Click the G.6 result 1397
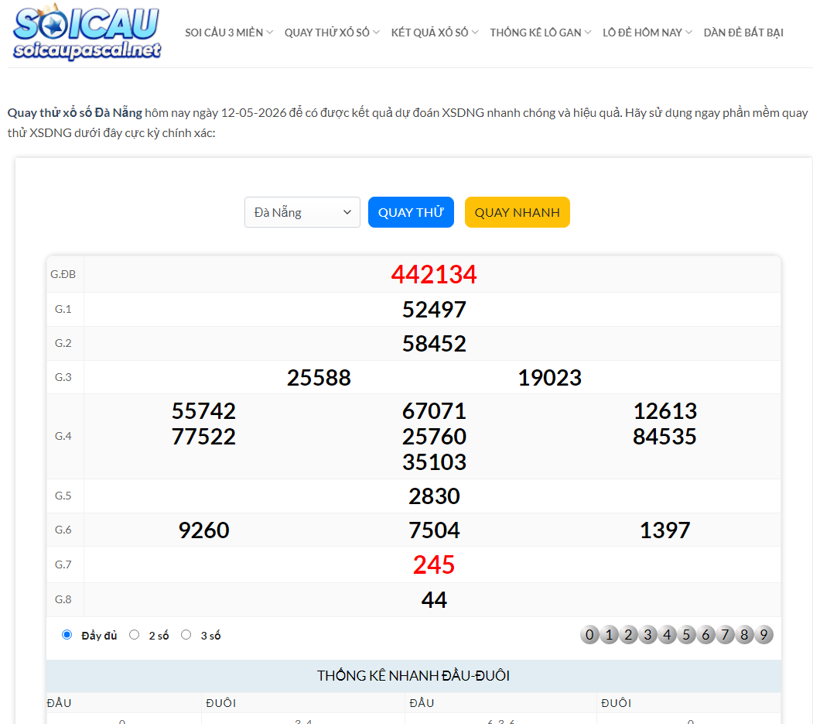This screenshot has width=813, height=724. [665, 530]
